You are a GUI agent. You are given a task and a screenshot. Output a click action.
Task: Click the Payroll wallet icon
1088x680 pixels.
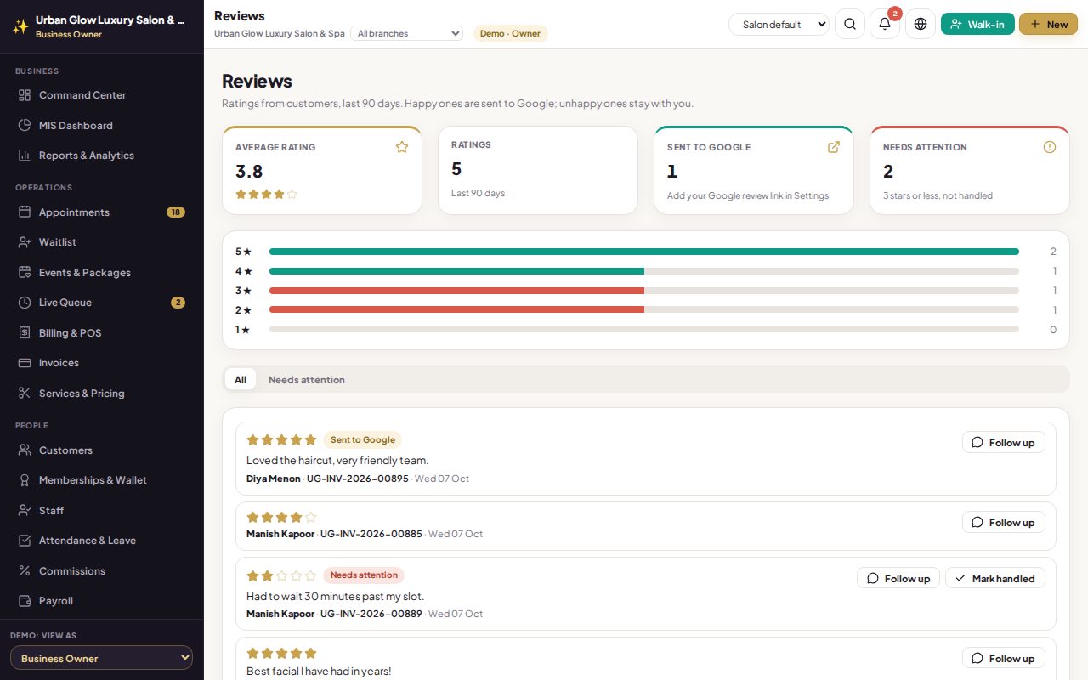click(25, 601)
